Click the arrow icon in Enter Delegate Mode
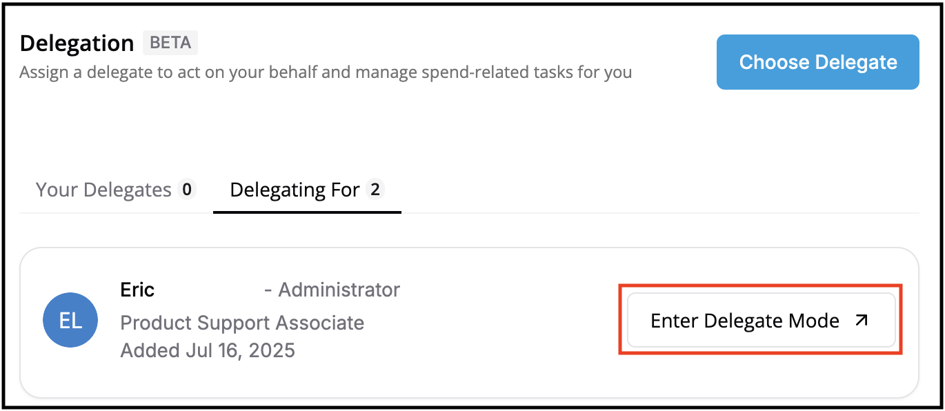Screen dimensions: 945x411 click(x=861, y=321)
